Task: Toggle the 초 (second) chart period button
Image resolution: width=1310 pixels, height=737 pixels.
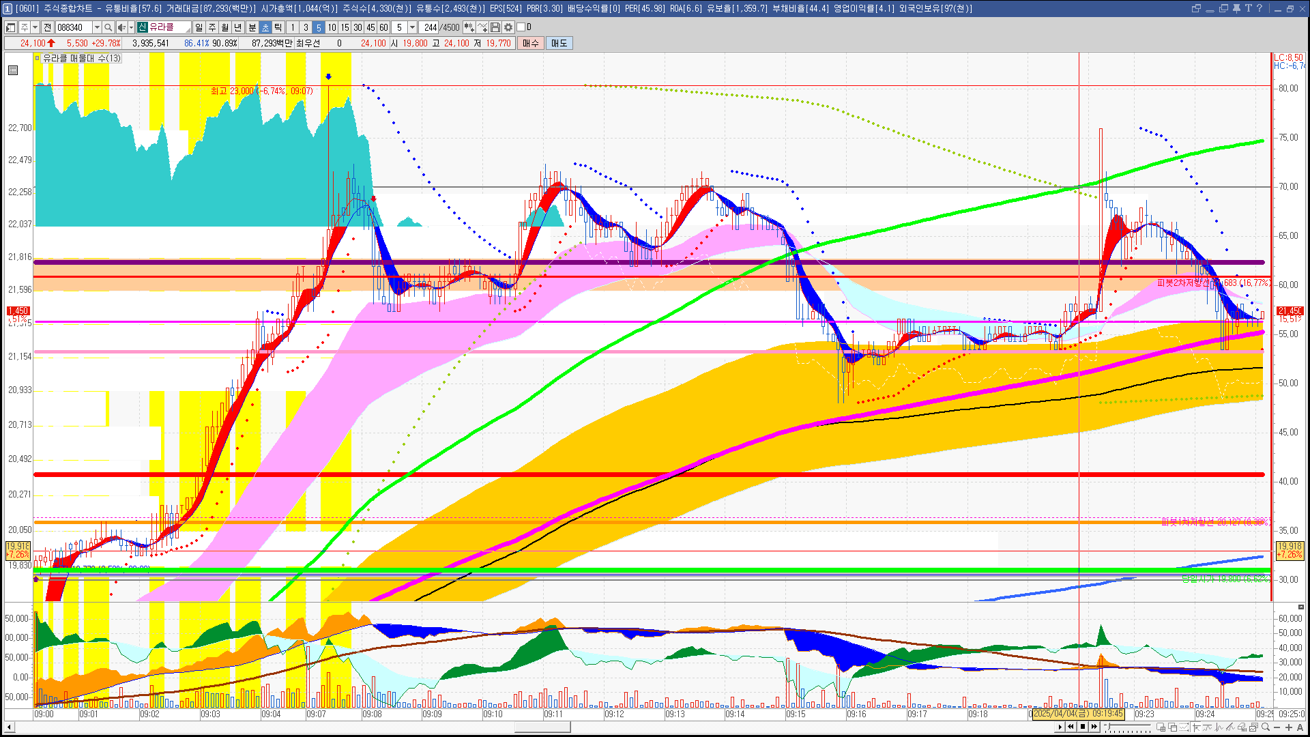Action: 265,27
